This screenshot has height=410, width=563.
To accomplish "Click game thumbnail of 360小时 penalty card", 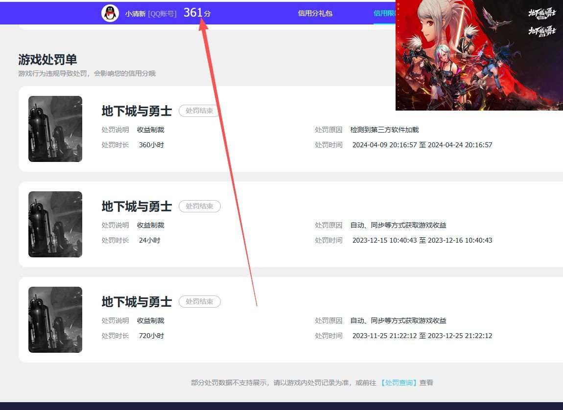I will [55, 129].
